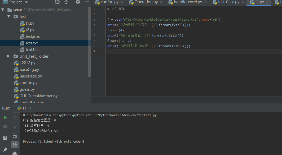Collapse the test folder
Screen dimensions: 282x155
click(9, 16)
